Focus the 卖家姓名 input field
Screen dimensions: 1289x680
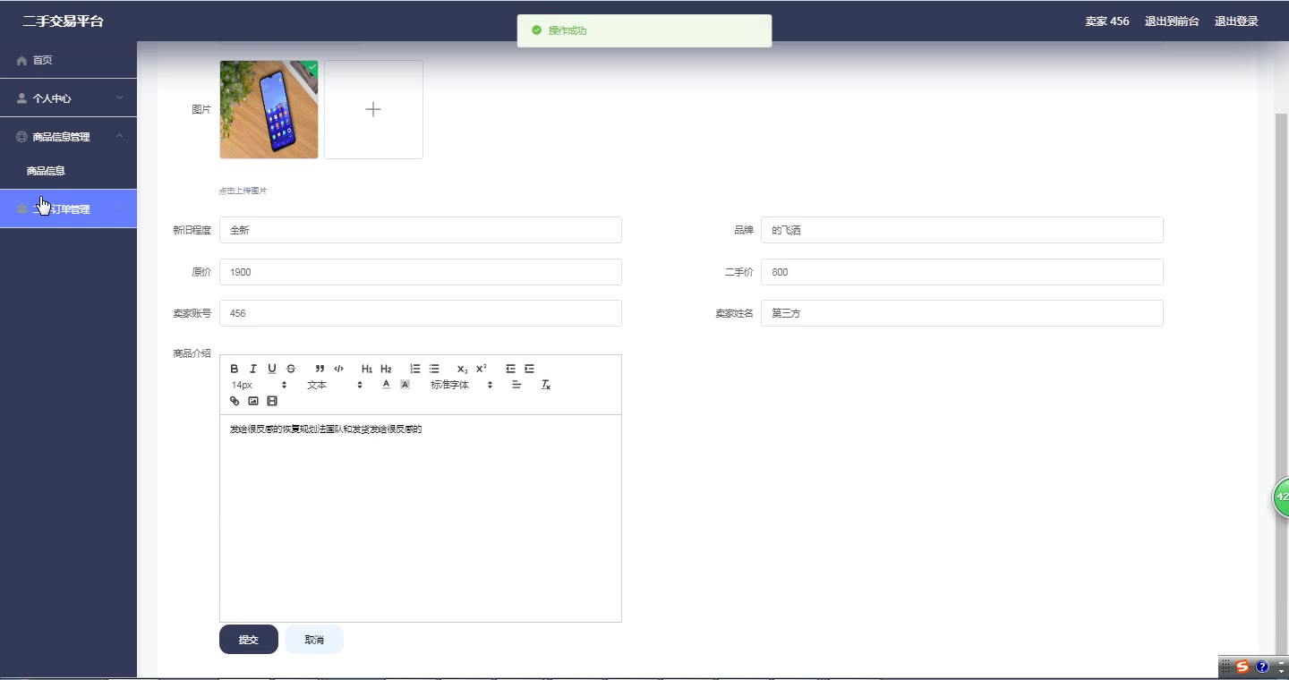point(962,313)
